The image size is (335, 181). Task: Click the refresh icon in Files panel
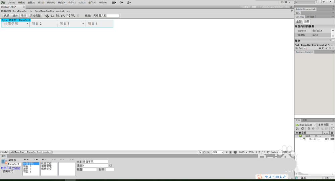tap(303, 129)
